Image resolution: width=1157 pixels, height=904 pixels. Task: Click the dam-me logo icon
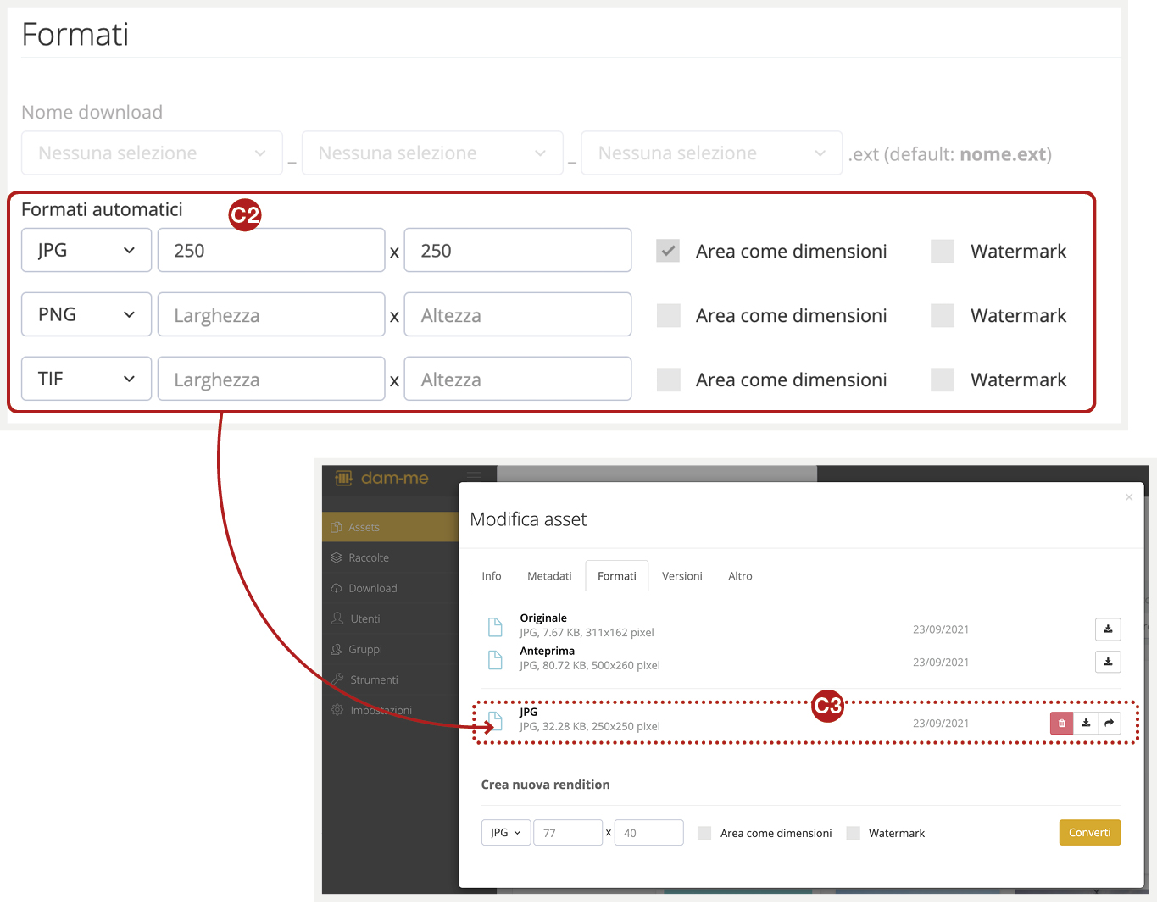(343, 479)
